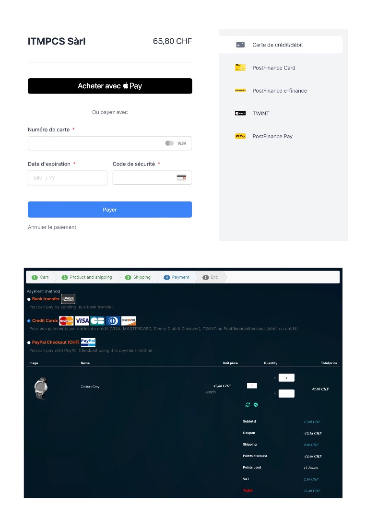The width and height of the screenshot is (366, 518).
Task: Click the Numéro de carte input field
Action: tap(110, 143)
